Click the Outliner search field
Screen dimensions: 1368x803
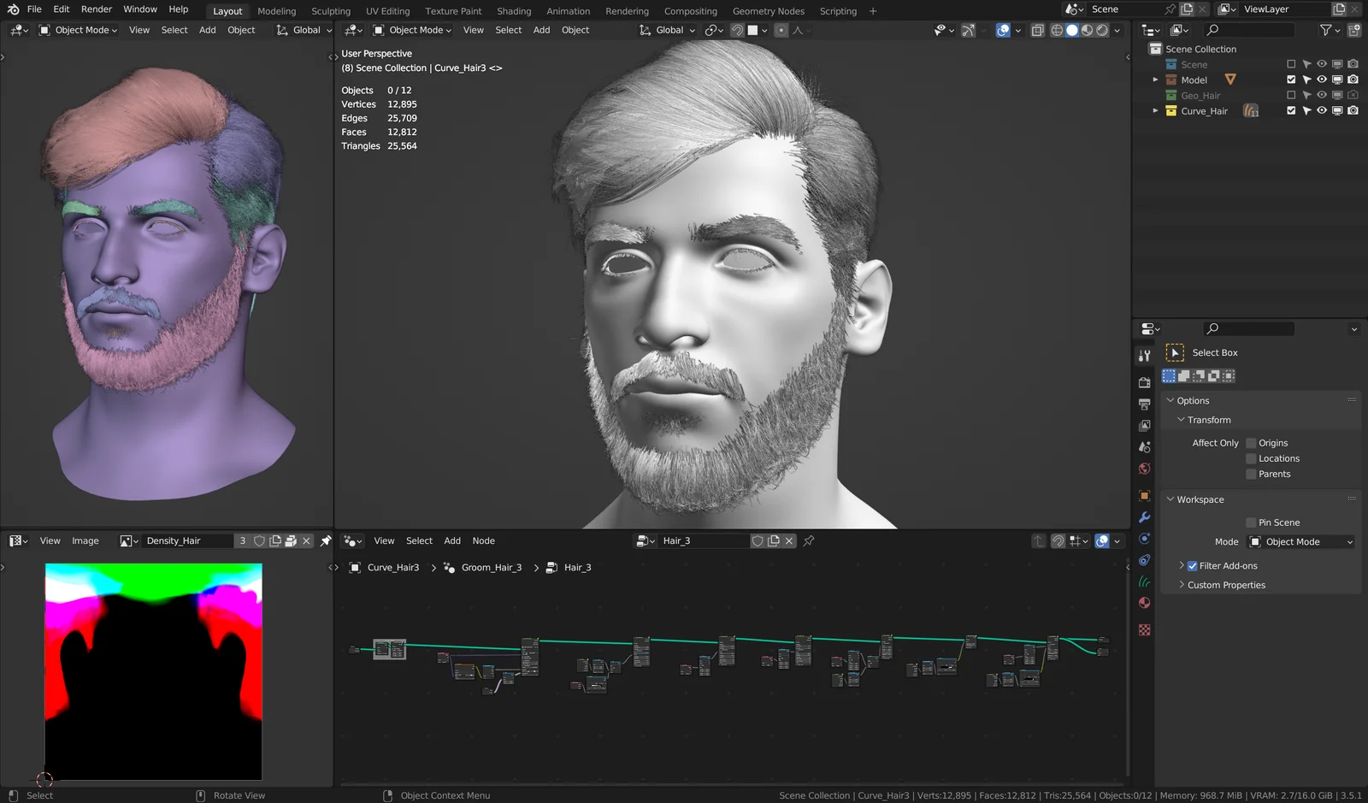[x=1248, y=30]
